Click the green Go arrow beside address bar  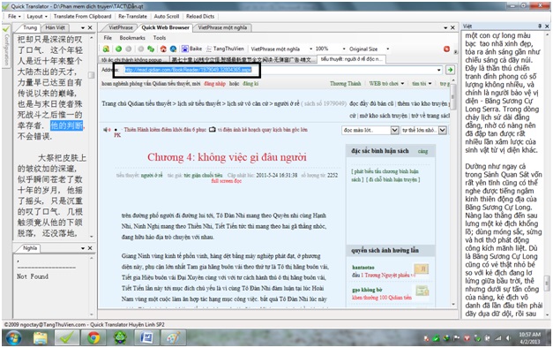point(450,70)
